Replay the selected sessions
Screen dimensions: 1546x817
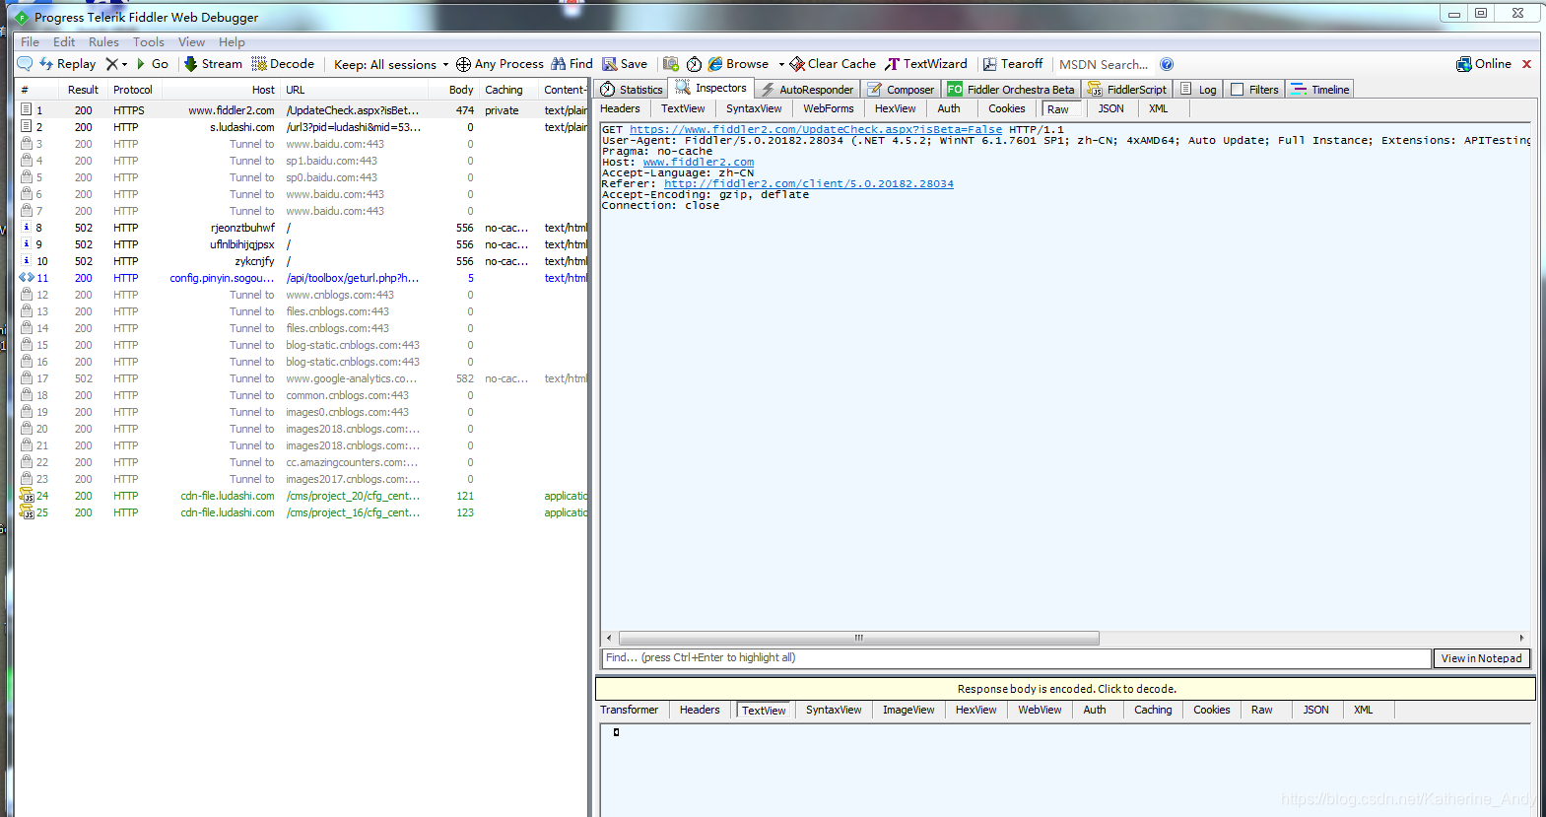point(68,64)
